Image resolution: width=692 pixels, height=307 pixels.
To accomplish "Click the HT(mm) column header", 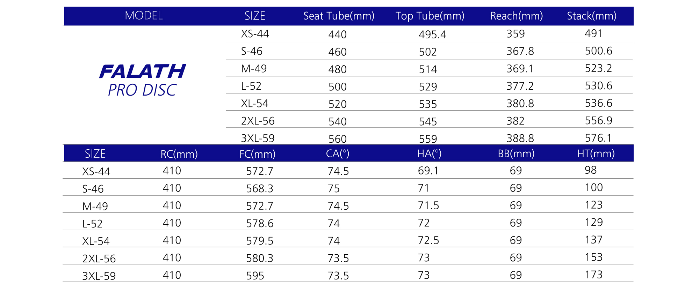I will click(x=596, y=154).
